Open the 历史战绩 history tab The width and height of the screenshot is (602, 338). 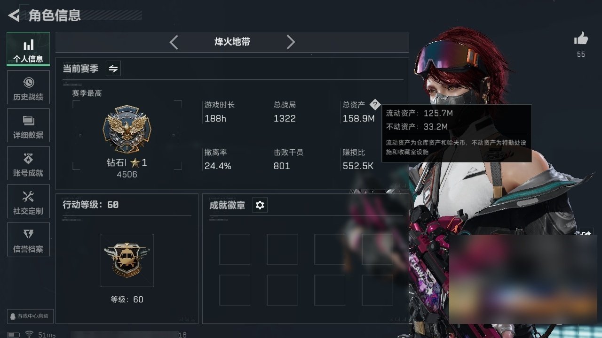pyautogui.click(x=28, y=87)
